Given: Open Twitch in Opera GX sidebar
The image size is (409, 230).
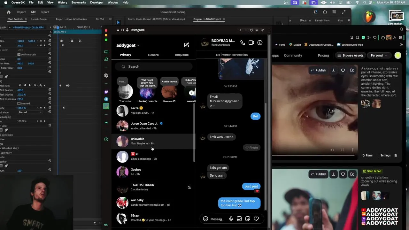Looking at the screenshot, I should [106, 92].
